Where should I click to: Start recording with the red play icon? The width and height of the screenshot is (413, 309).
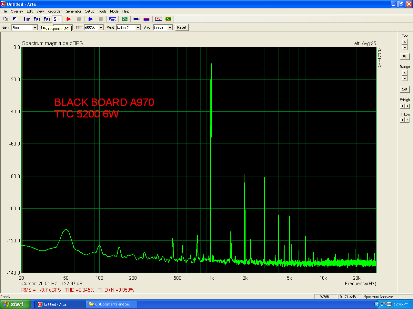(x=69, y=19)
